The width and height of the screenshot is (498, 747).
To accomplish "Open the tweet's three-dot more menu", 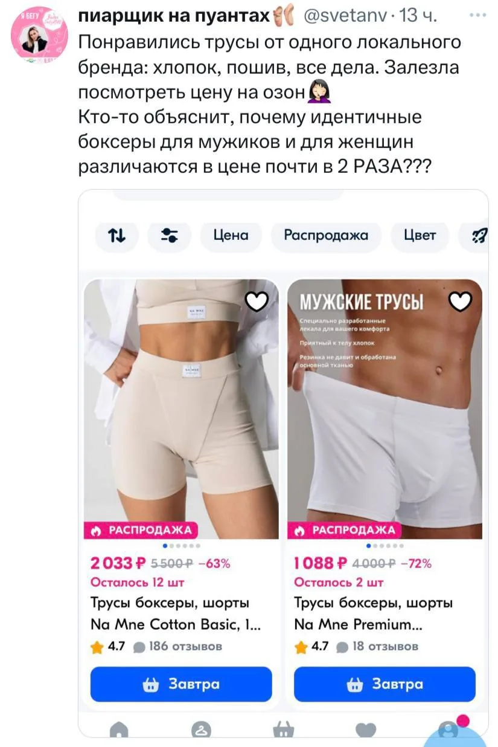I will coord(476,16).
